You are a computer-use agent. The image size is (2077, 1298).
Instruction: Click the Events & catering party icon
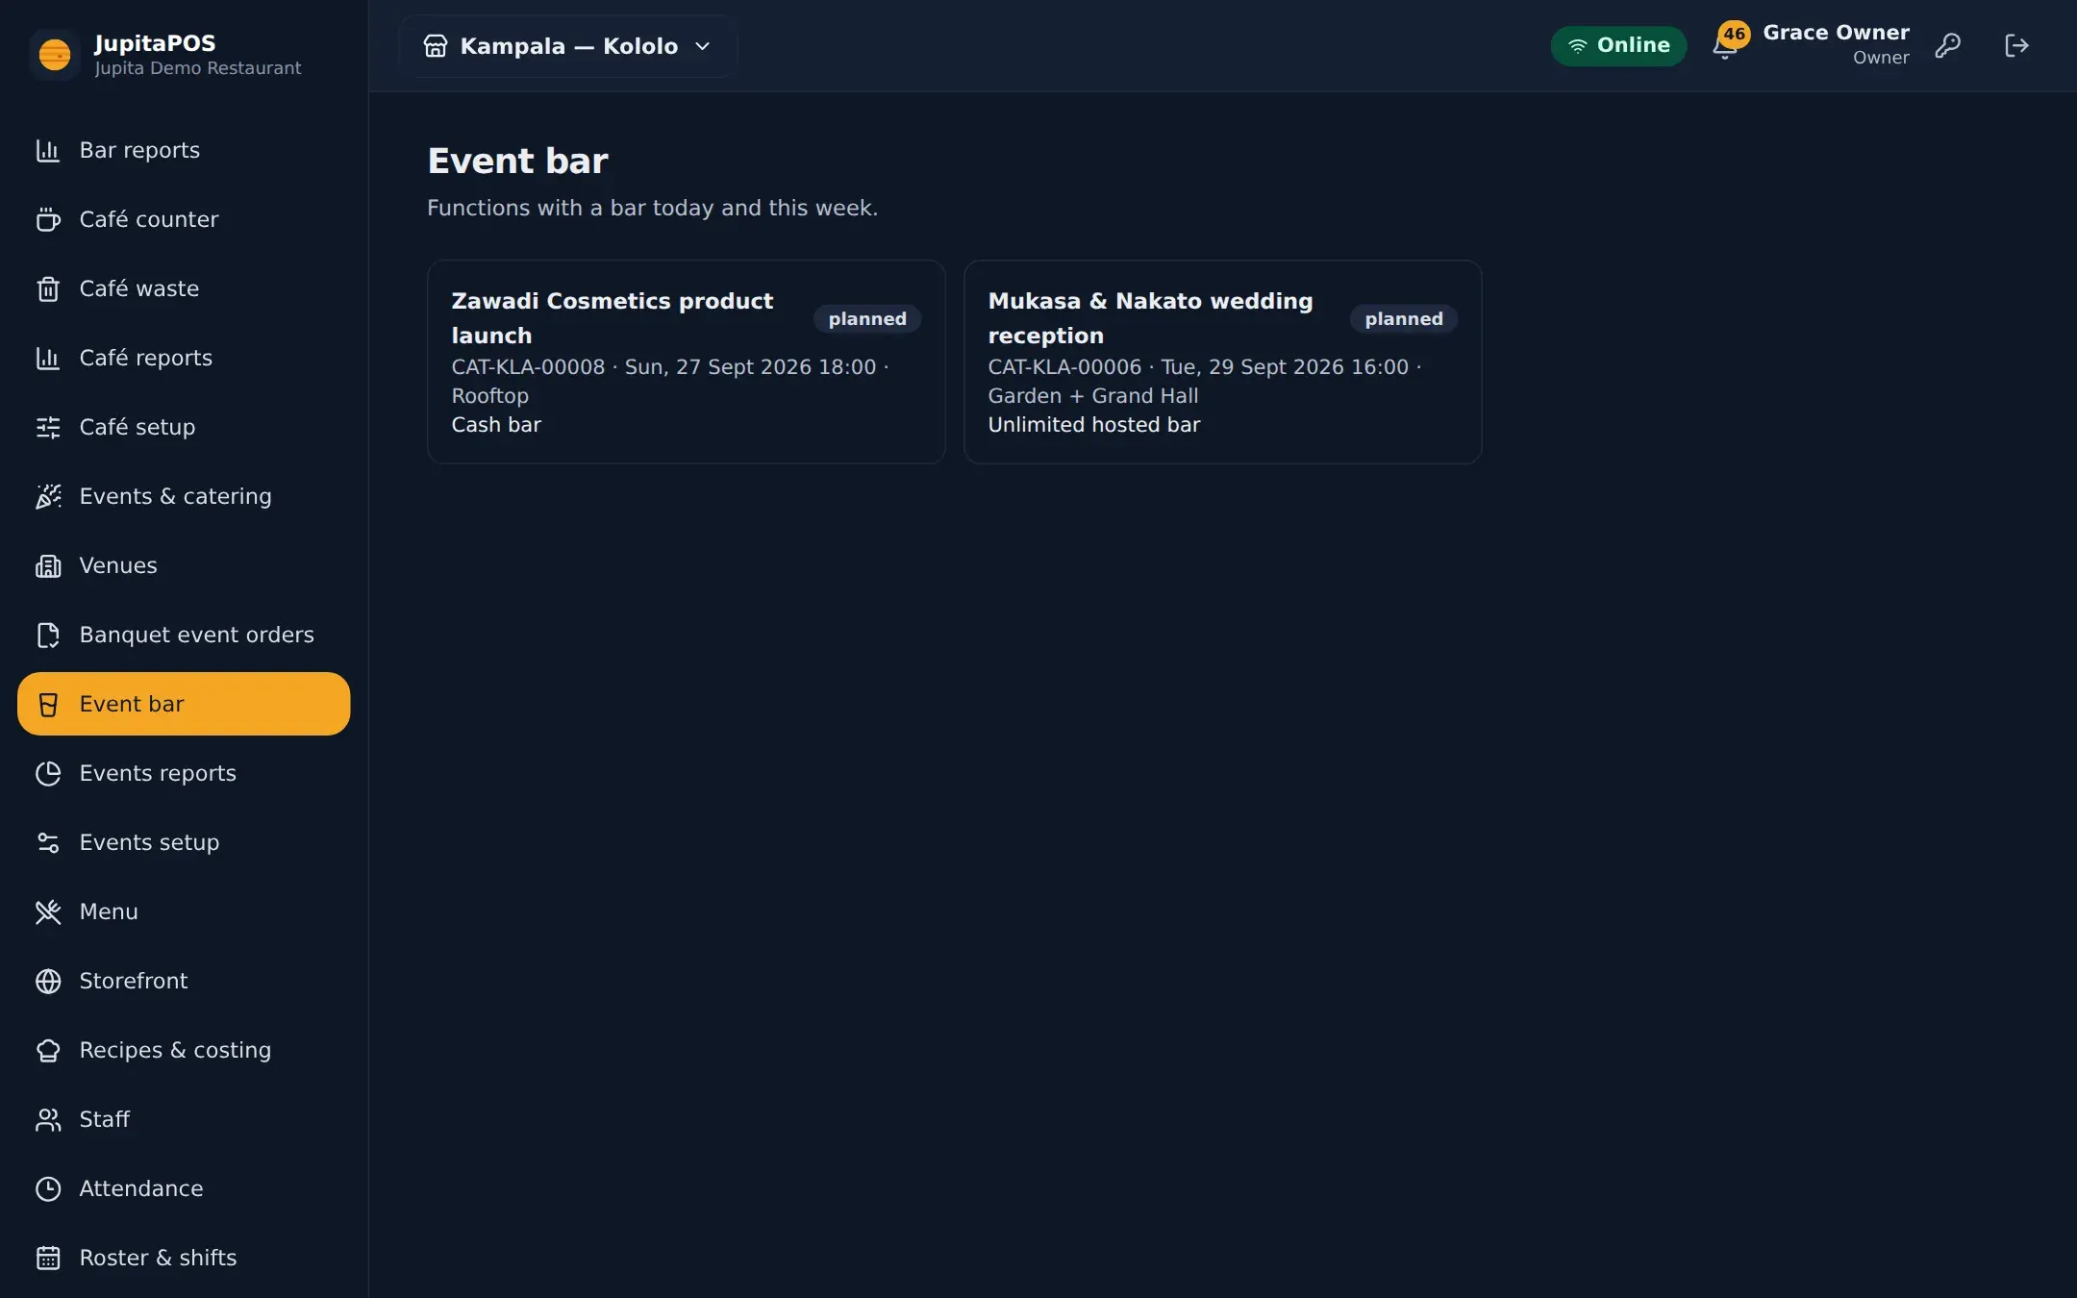pyautogui.click(x=48, y=497)
